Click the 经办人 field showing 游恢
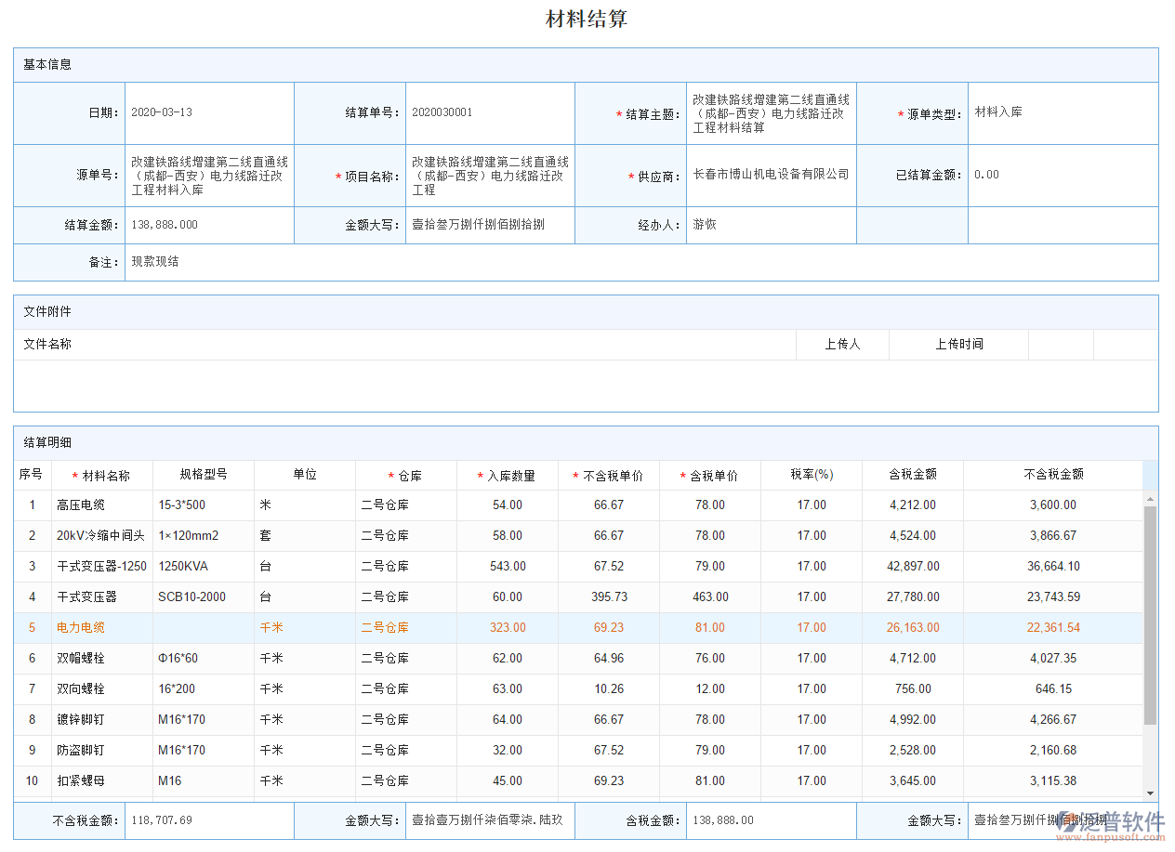The image size is (1175, 852). pos(771,225)
